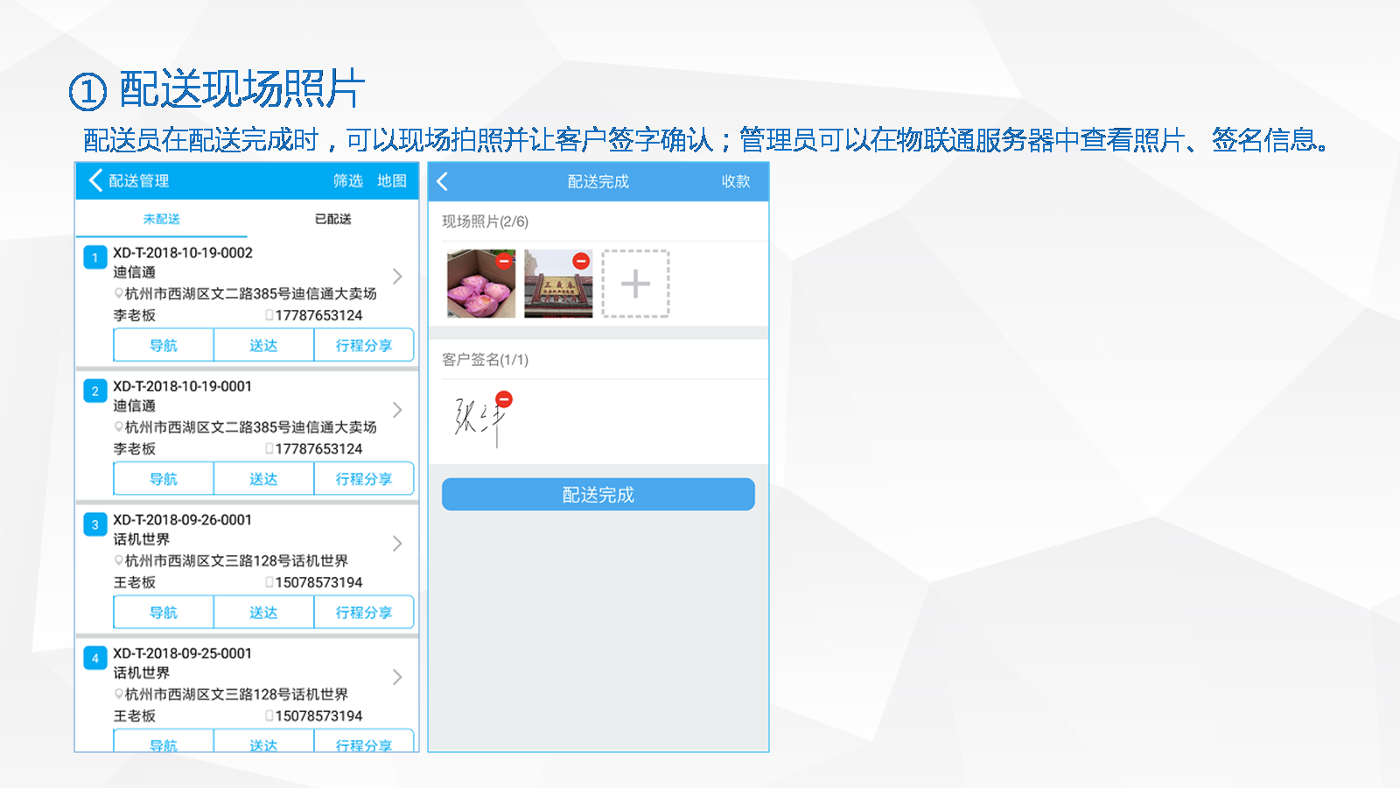Open 筛选 filter in header

[347, 181]
